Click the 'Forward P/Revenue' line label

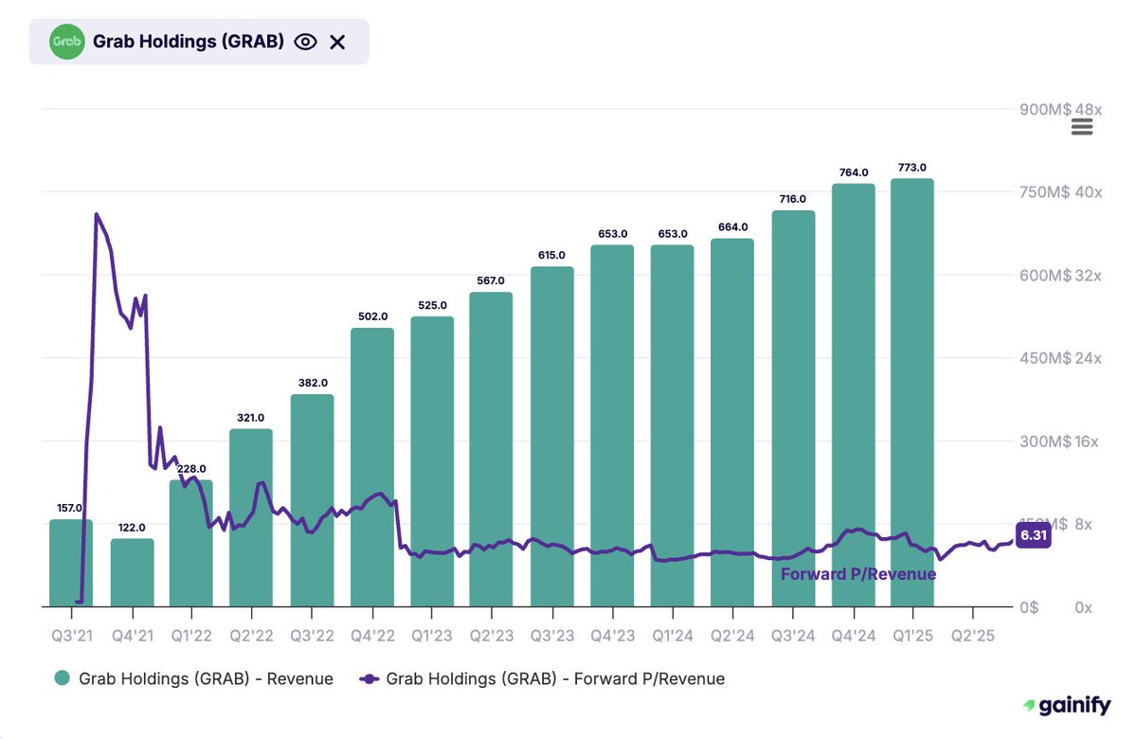tap(858, 573)
